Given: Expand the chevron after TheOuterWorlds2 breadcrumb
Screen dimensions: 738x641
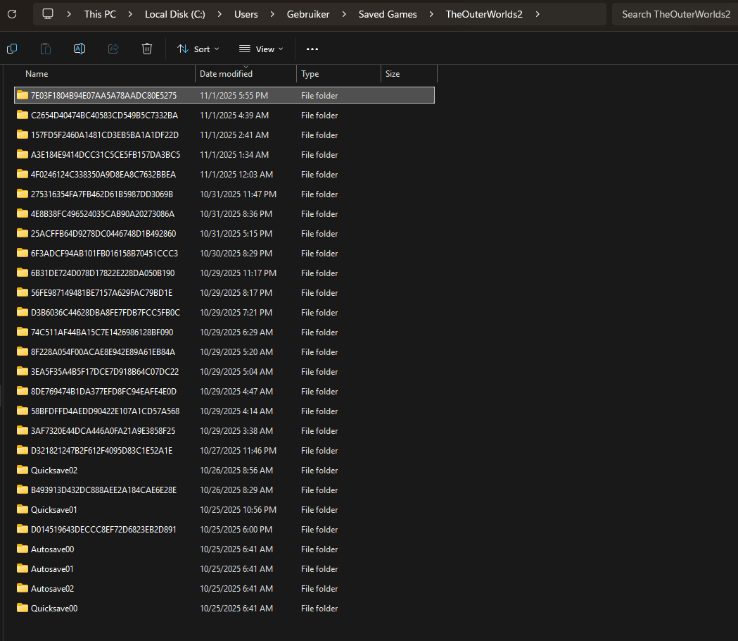Looking at the screenshot, I should pyautogui.click(x=538, y=14).
